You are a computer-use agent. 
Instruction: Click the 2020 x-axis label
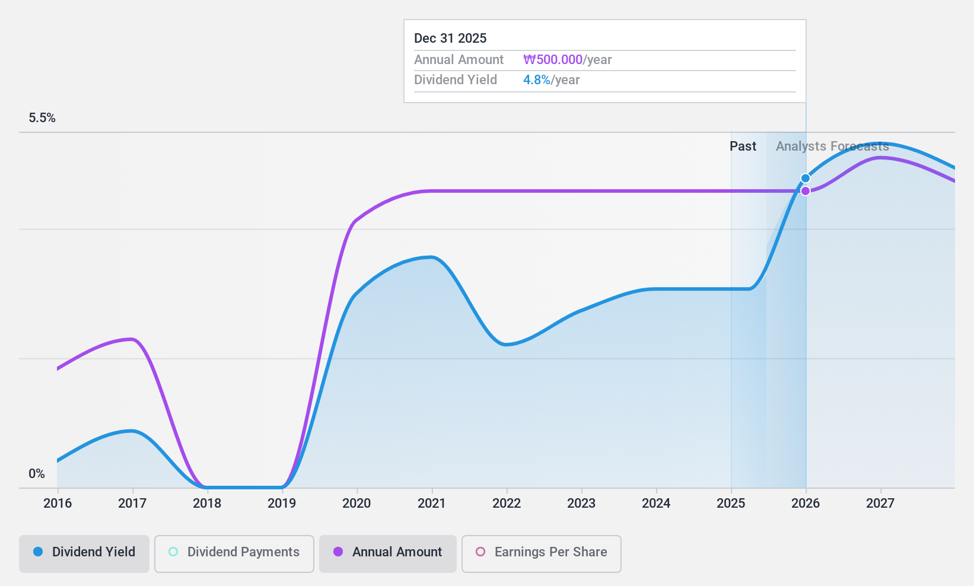[357, 504]
